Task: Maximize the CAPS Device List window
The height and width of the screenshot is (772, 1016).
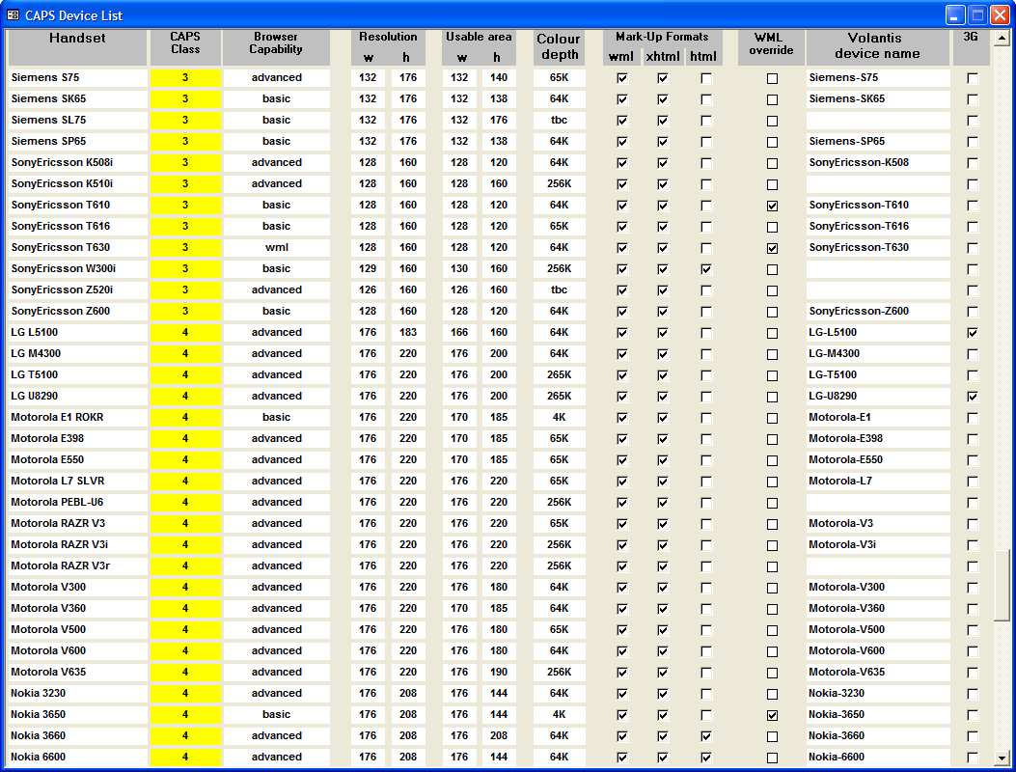Action: (977, 15)
